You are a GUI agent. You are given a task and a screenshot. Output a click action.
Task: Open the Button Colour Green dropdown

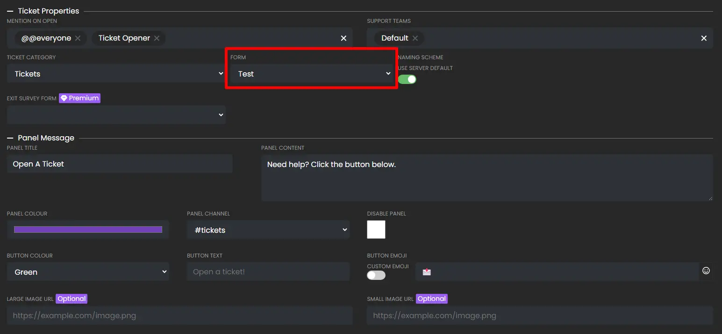88,272
